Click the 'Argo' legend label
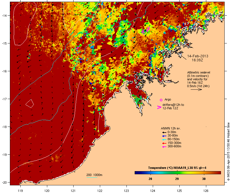The image size is (232, 193). click(168, 99)
